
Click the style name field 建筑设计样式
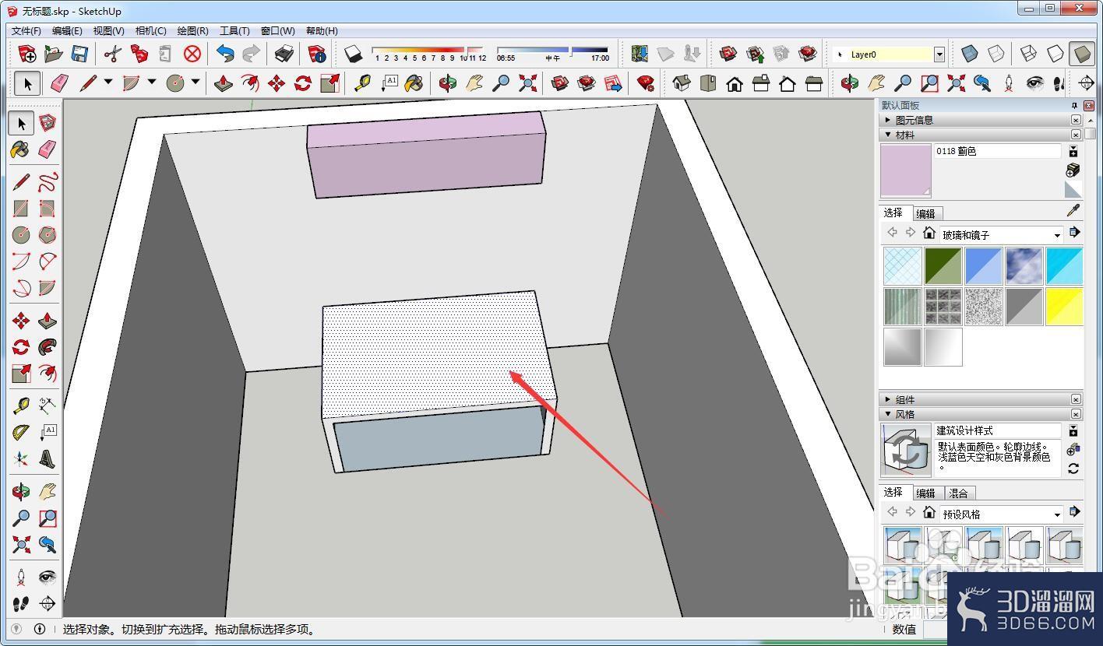pyautogui.click(x=998, y=430)
